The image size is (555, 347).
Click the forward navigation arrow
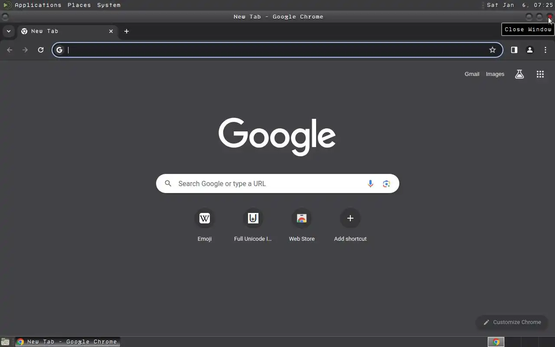click(25, 50)
